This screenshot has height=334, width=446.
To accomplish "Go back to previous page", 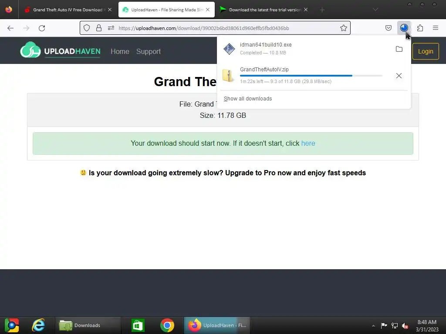I will [x=10, y=28].
